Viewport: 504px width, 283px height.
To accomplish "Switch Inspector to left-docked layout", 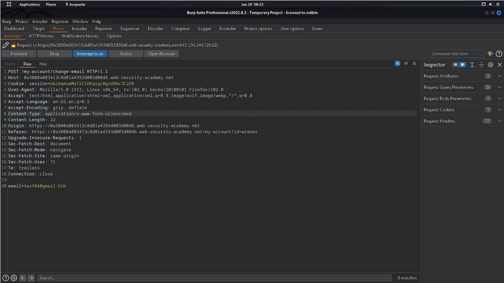I will click(455, 65).
